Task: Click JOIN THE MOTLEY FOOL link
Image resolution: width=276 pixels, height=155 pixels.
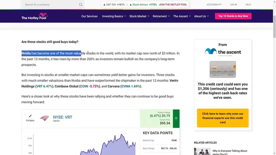Action: pyautogui.click(x=173, y=5)
